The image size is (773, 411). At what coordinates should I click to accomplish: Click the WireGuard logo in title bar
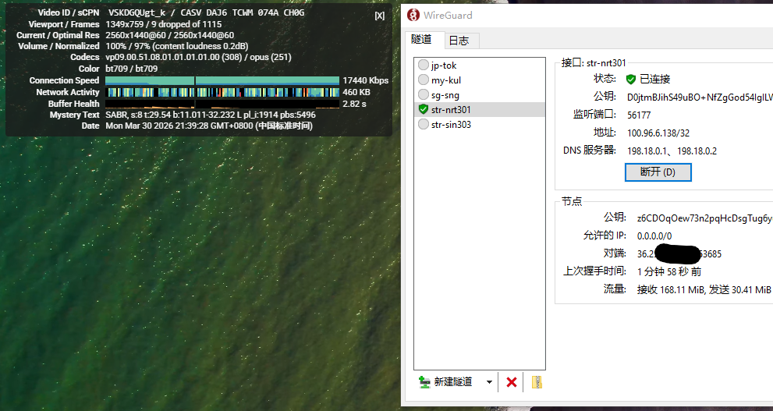413,16
